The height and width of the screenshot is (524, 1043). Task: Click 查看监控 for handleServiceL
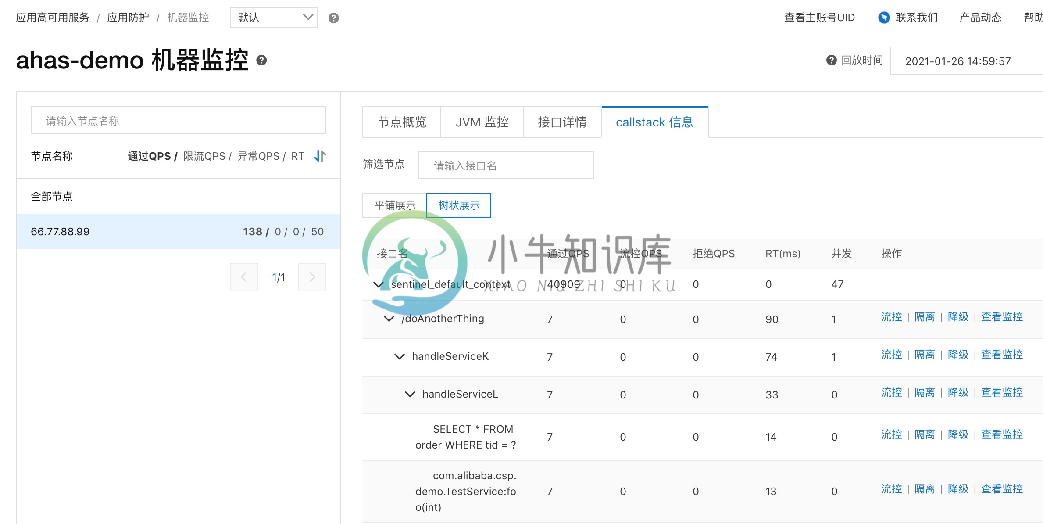[1002, 392]
